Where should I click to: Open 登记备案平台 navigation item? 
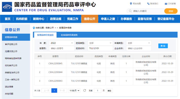[x=166, y=19]
